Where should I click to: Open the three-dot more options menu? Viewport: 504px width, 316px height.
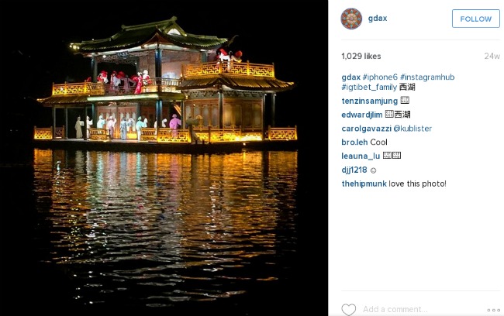pyautogui.click(x=493, y=310)
